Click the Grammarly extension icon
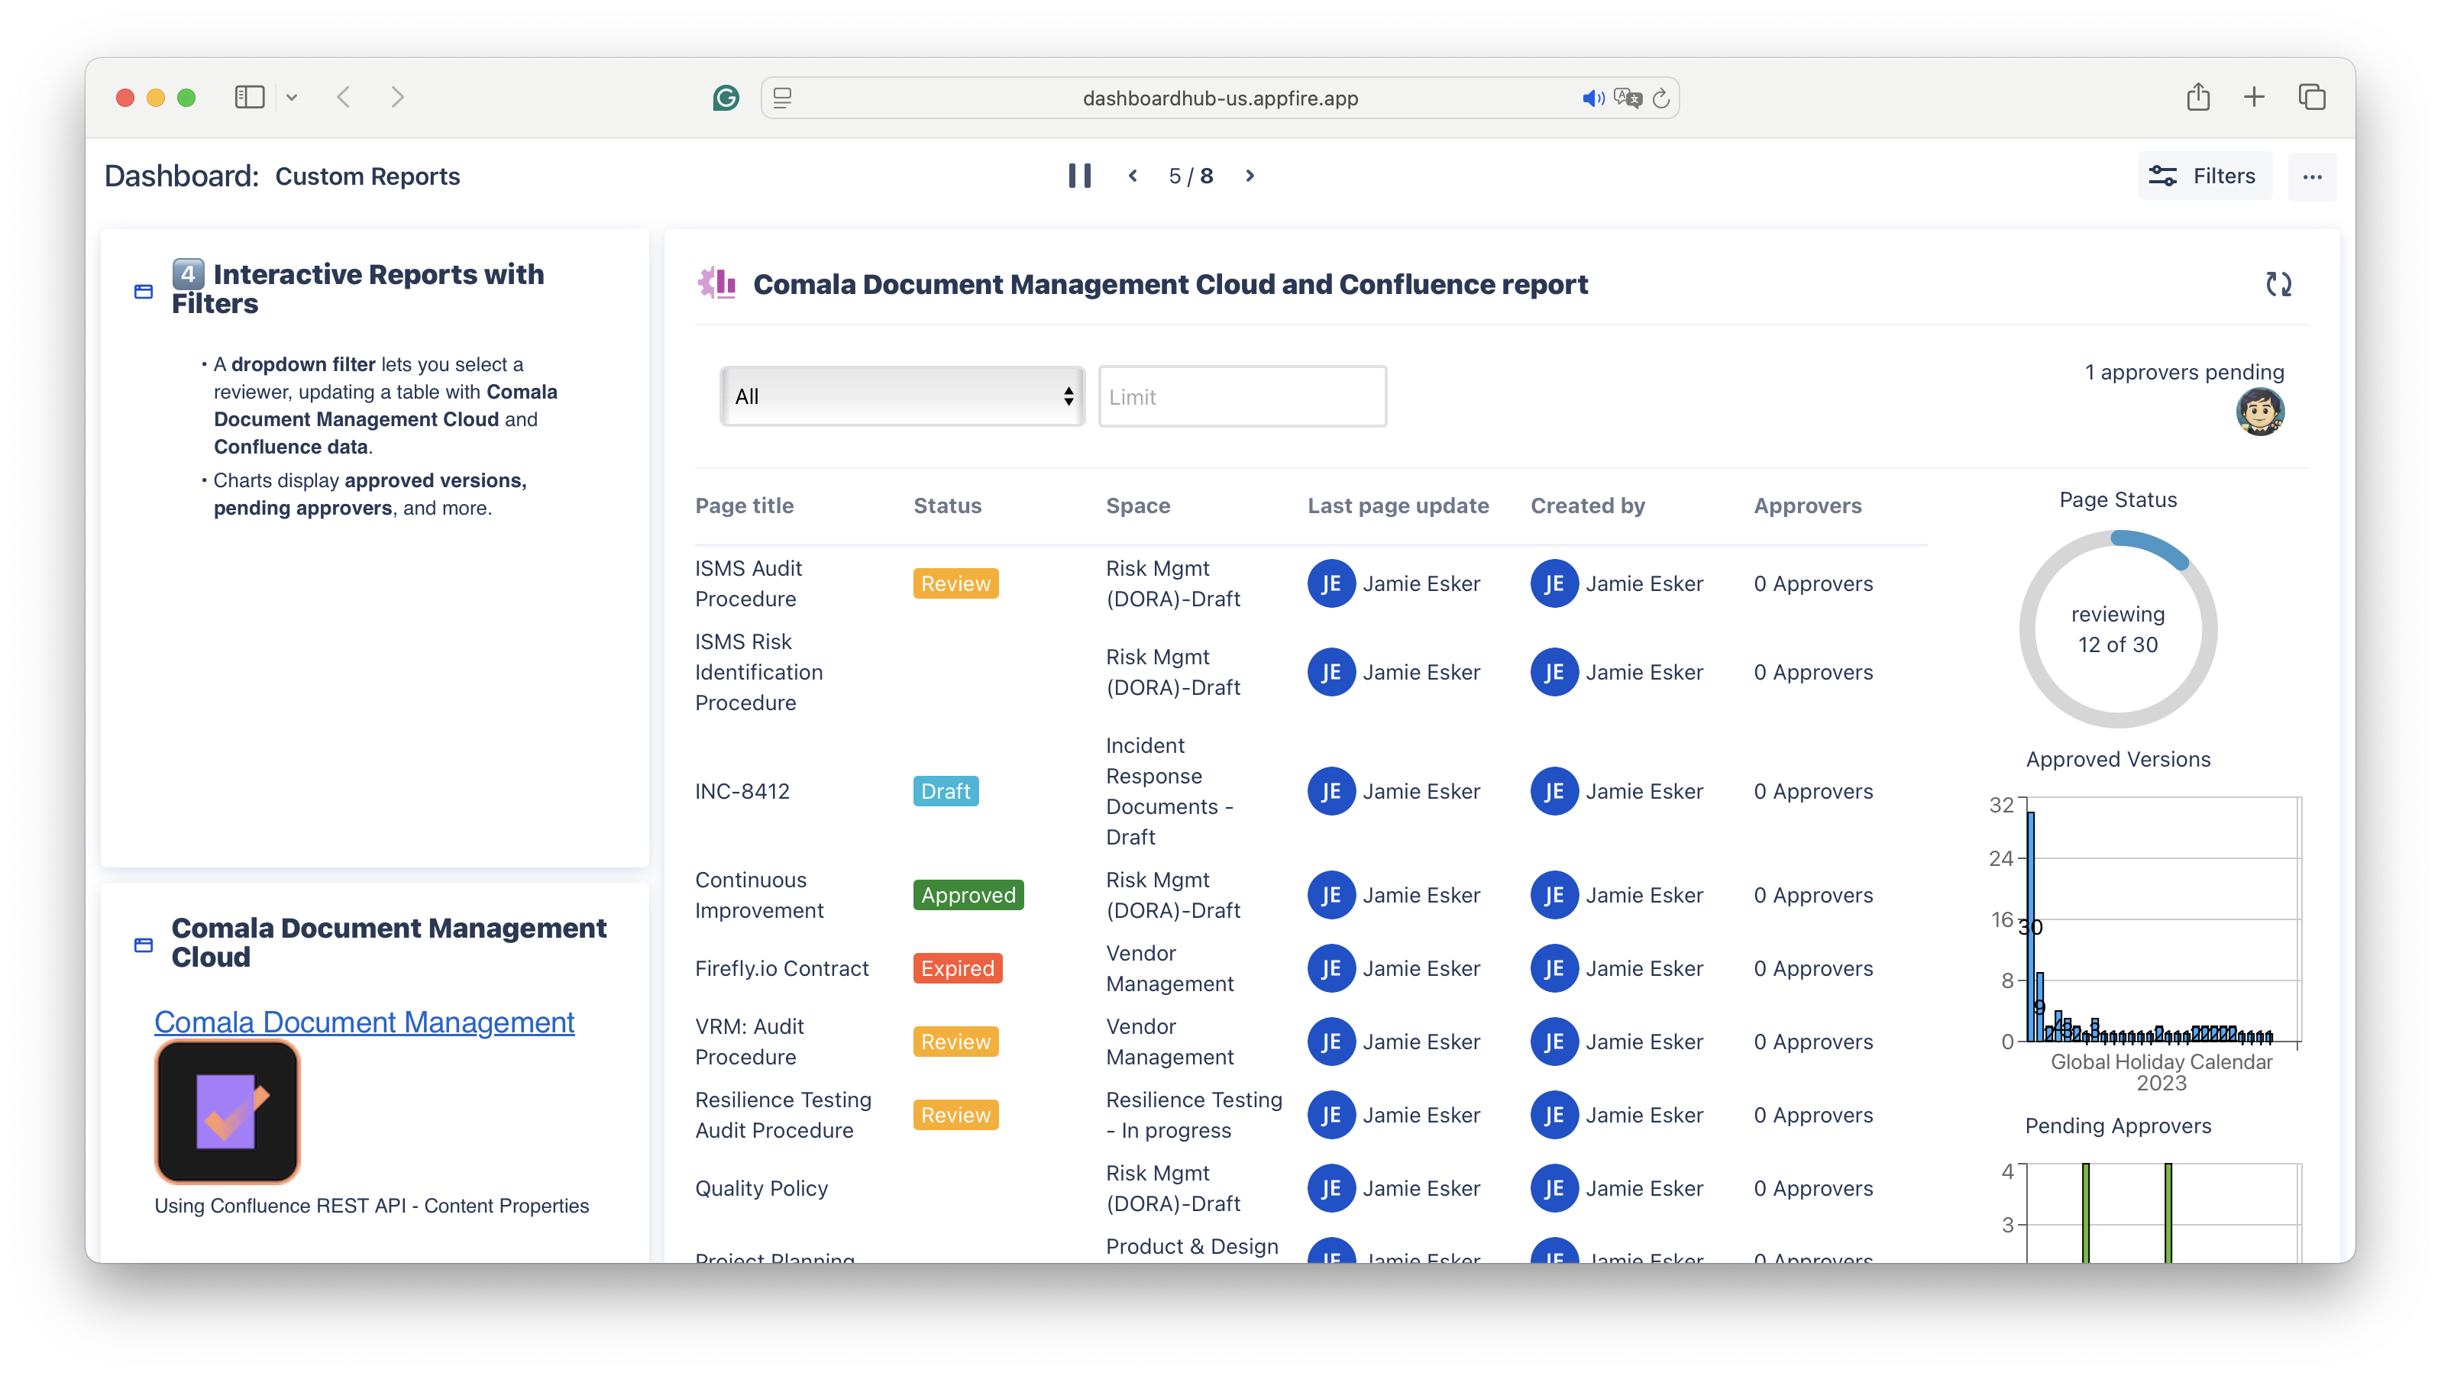Screen dimensions: 2441x1376 click(x=726, y=98)
